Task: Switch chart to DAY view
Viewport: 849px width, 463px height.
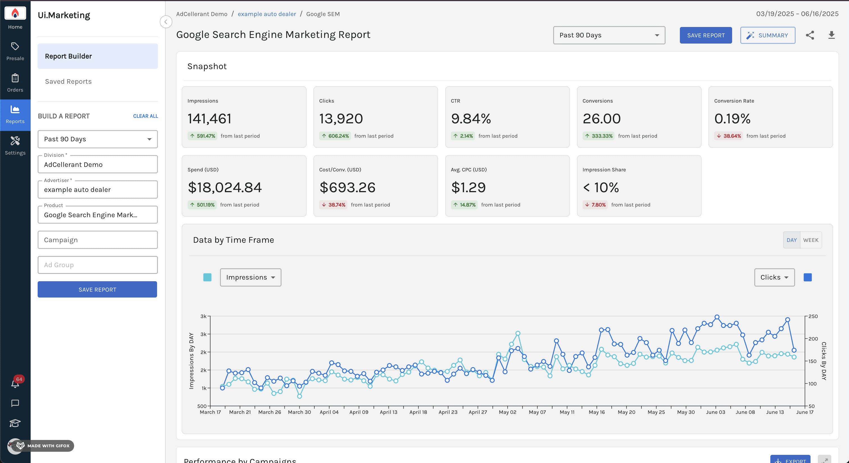Action: pyautogui.click(x=791, y=240)
